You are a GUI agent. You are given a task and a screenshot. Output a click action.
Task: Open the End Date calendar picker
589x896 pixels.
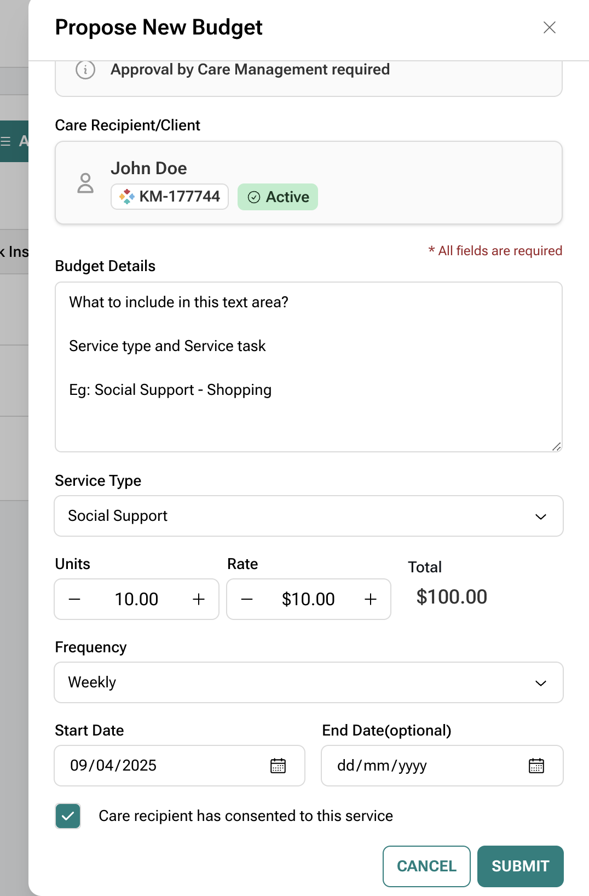pos(536,766)
